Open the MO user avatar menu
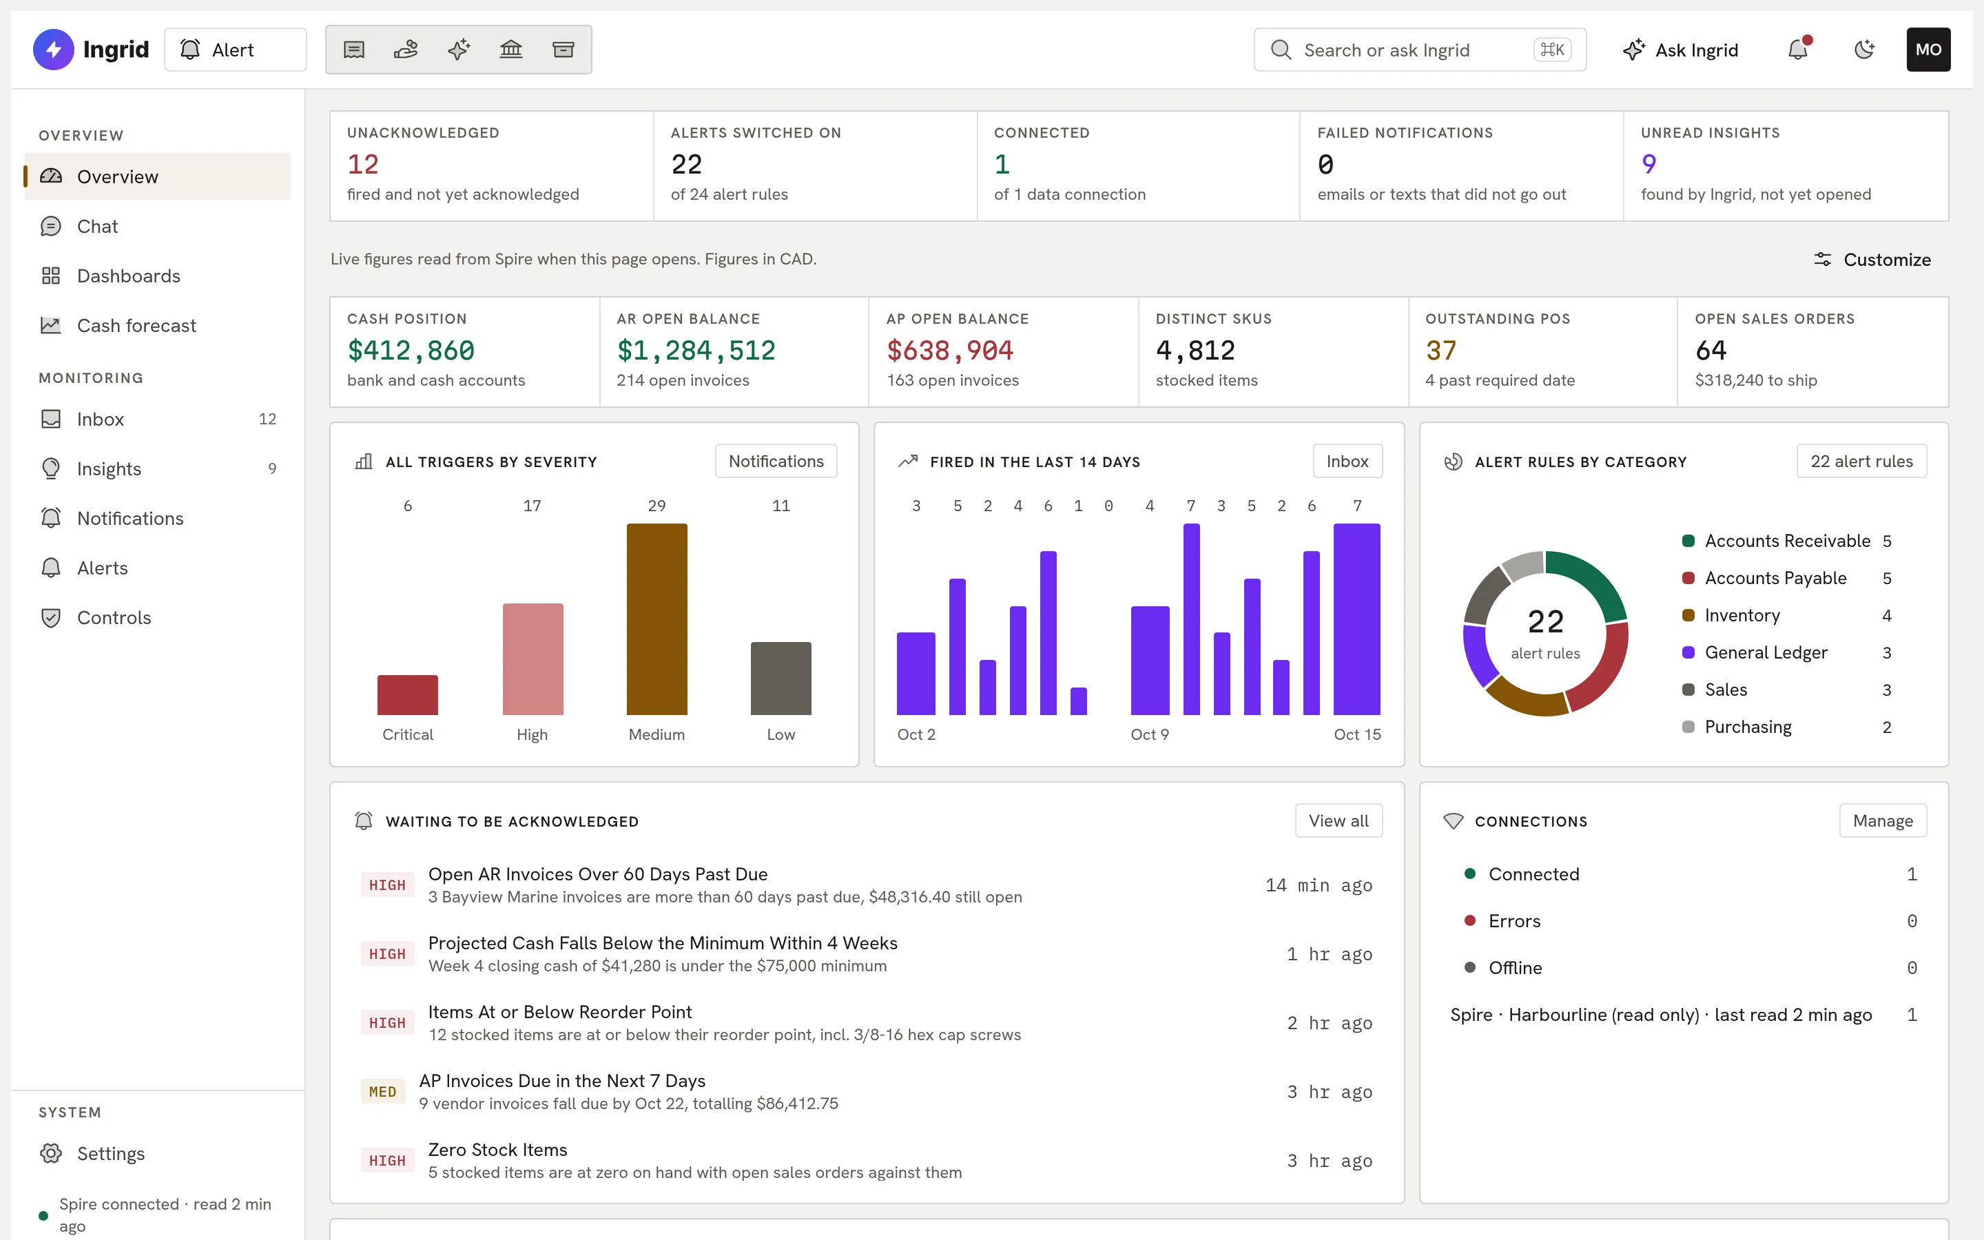The height and width of the screenshot is (1240, 1984). [1928, 50]
